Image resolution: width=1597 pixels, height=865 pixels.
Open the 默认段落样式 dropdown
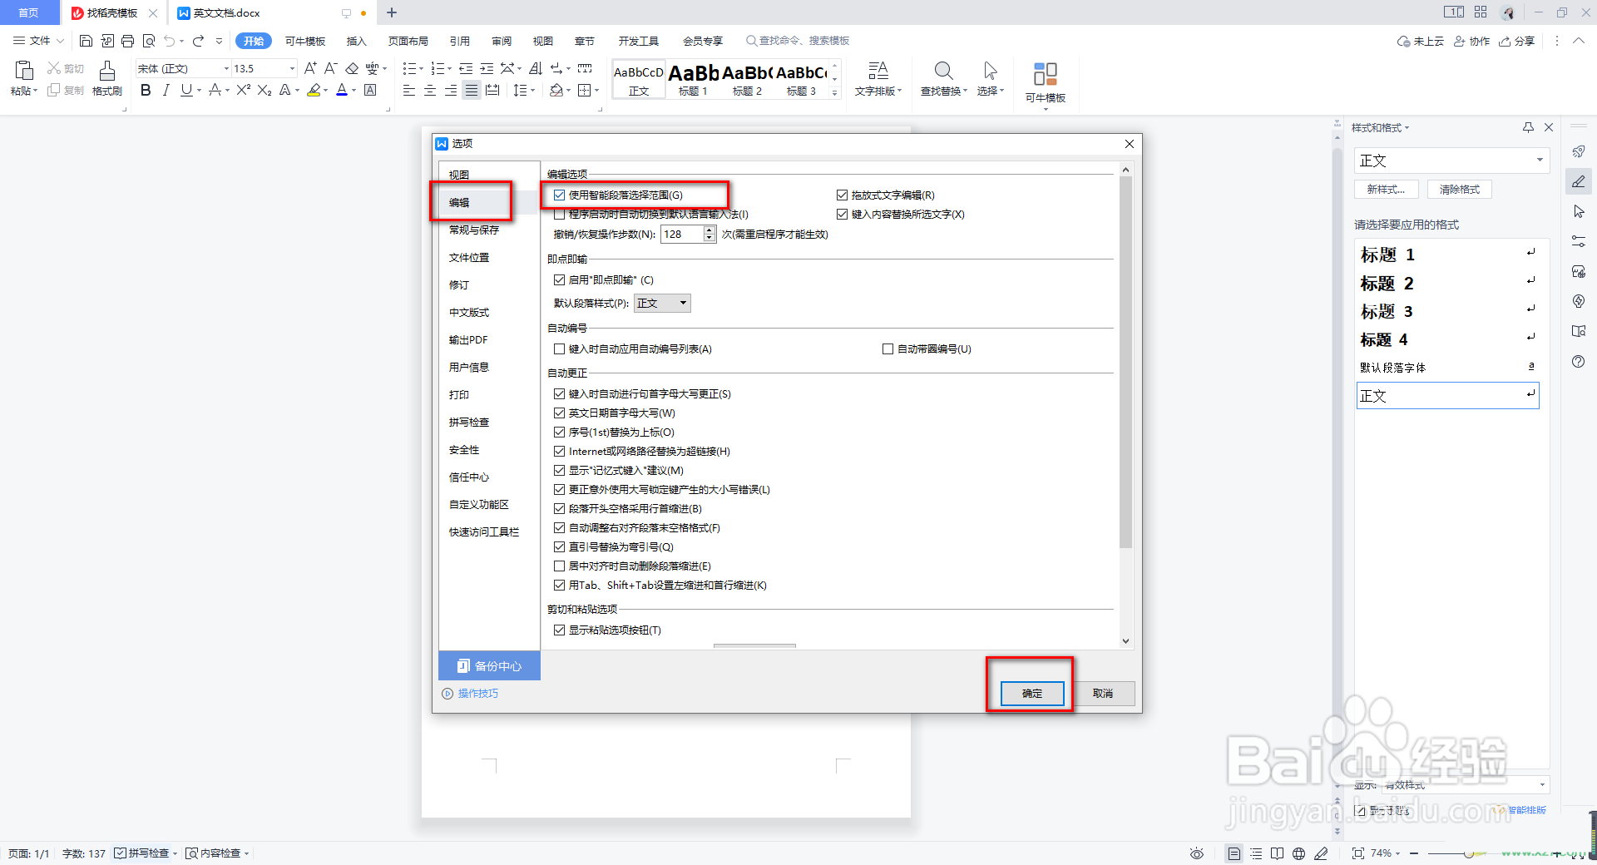(661, 303)
